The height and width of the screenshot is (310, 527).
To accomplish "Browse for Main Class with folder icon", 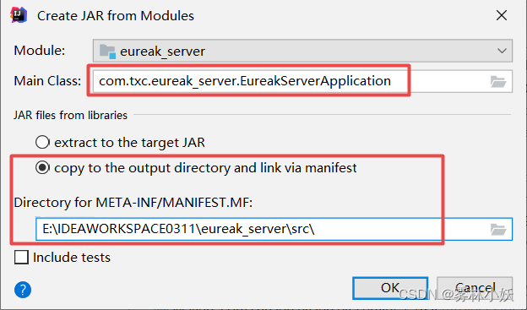I will pos(498,81).
